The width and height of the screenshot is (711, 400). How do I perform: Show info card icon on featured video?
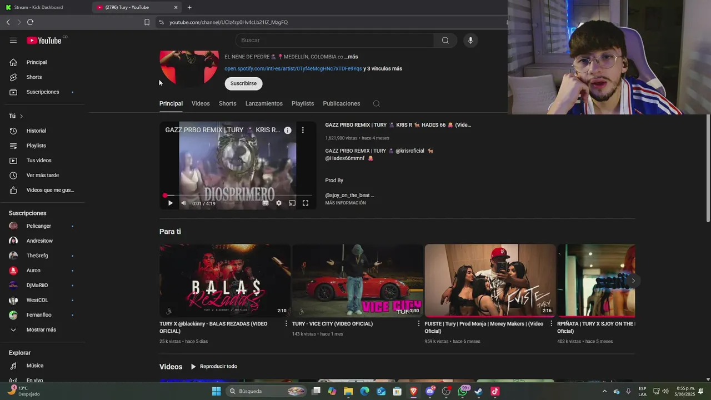[288, 130]
